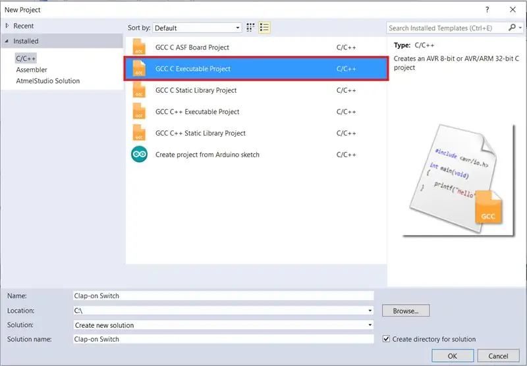Viewport: 527px width, 366px height.
Task: Select the AtmelStudio Solution category
Action: pos(48,81)
